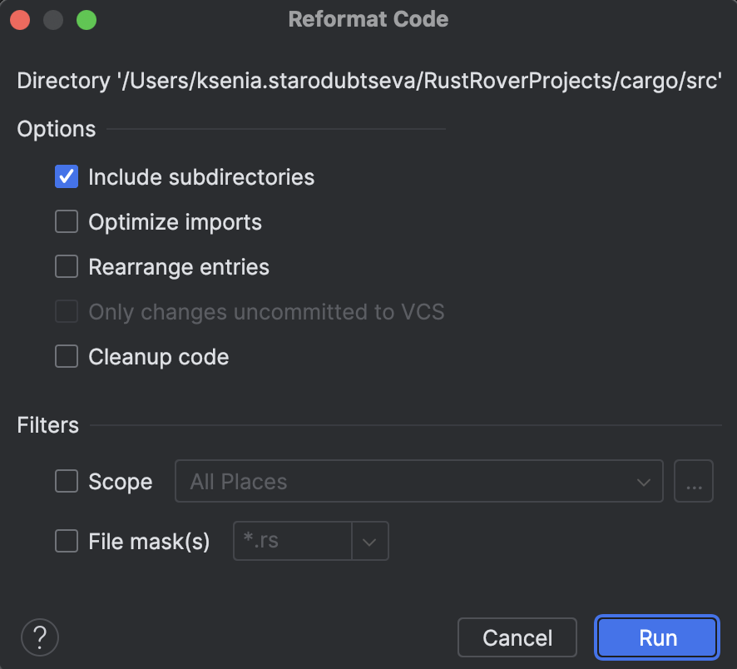Disable the Include subdirectories option
Viewport: 737px width, 669px height.
[67, 176]
